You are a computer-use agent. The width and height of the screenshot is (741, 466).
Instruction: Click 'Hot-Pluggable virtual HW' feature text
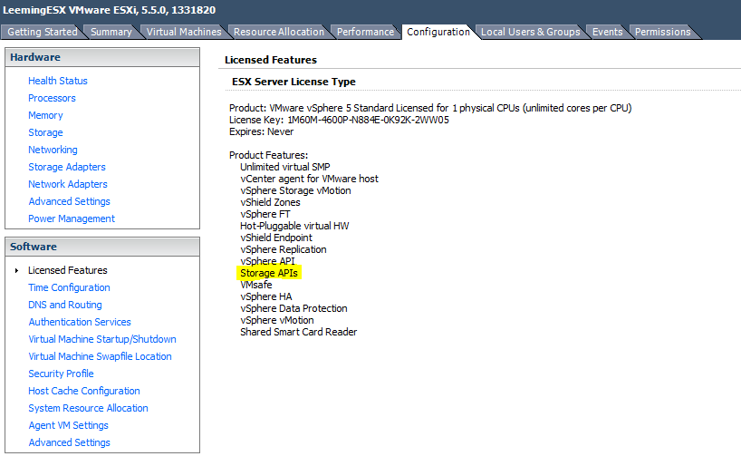point(294,226)
